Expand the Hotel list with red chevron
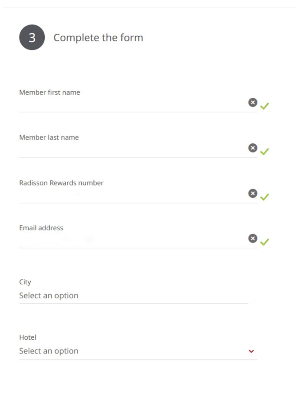The image size is (296, 419). 251,351
